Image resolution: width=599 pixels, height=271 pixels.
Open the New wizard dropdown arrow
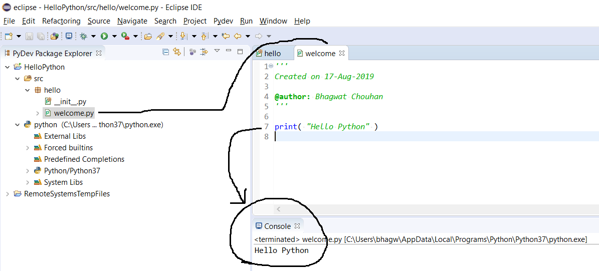19,36
